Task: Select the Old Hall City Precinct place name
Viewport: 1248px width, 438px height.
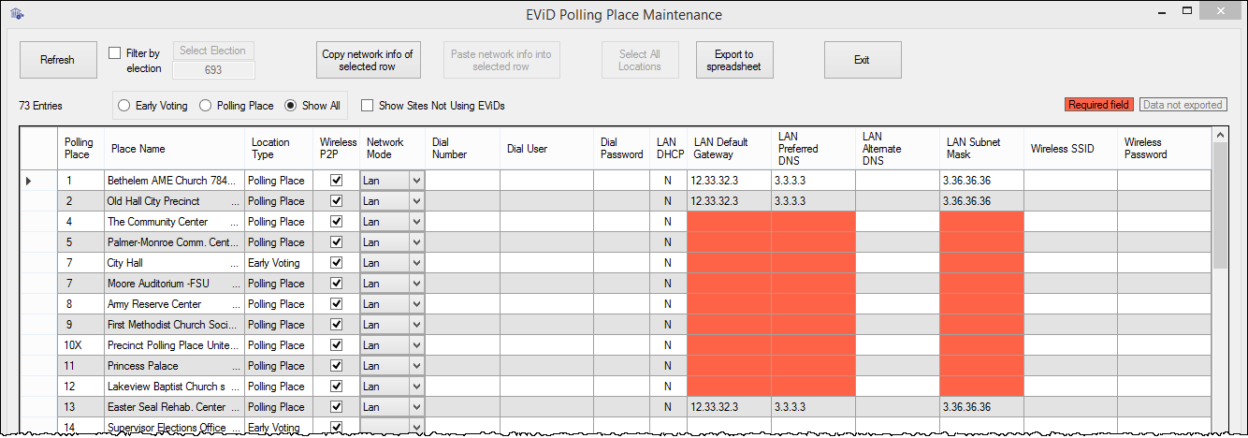Action: 174,201
